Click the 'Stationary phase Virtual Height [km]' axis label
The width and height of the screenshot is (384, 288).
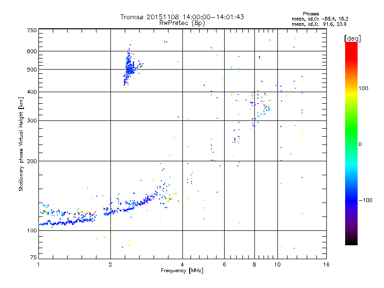pos(21,144)
